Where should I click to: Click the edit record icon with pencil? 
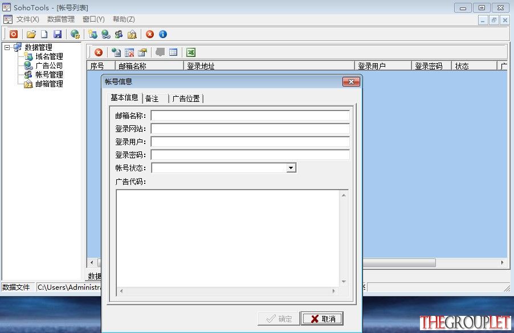coord(142,52)
